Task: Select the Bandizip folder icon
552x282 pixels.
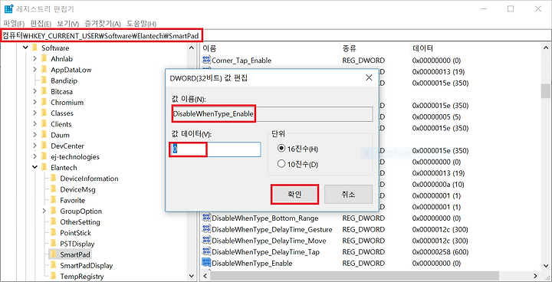Action: click(x=44, y=80)
